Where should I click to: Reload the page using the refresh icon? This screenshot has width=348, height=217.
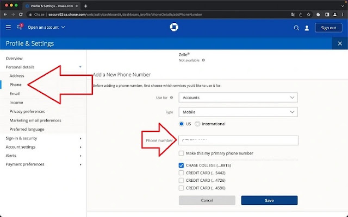point(21,15)
